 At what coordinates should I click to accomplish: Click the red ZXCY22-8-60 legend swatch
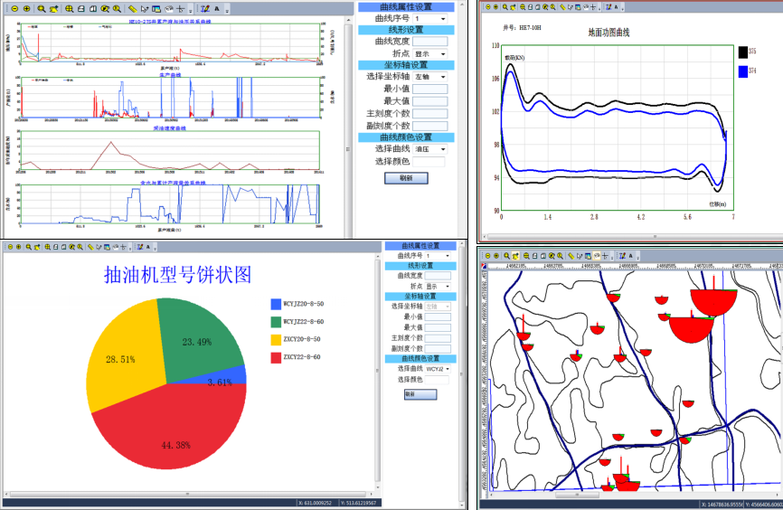[276, 356]
